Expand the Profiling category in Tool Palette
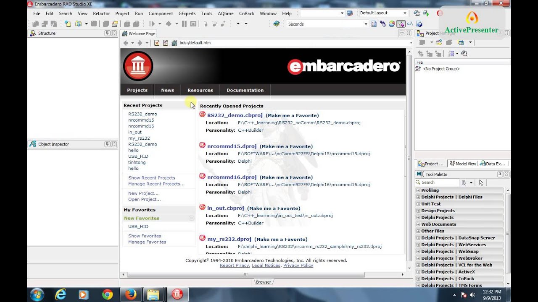Image resolution: width=538 pixels, height=302 pixels. pyautogui.click(x=418, y=190)
